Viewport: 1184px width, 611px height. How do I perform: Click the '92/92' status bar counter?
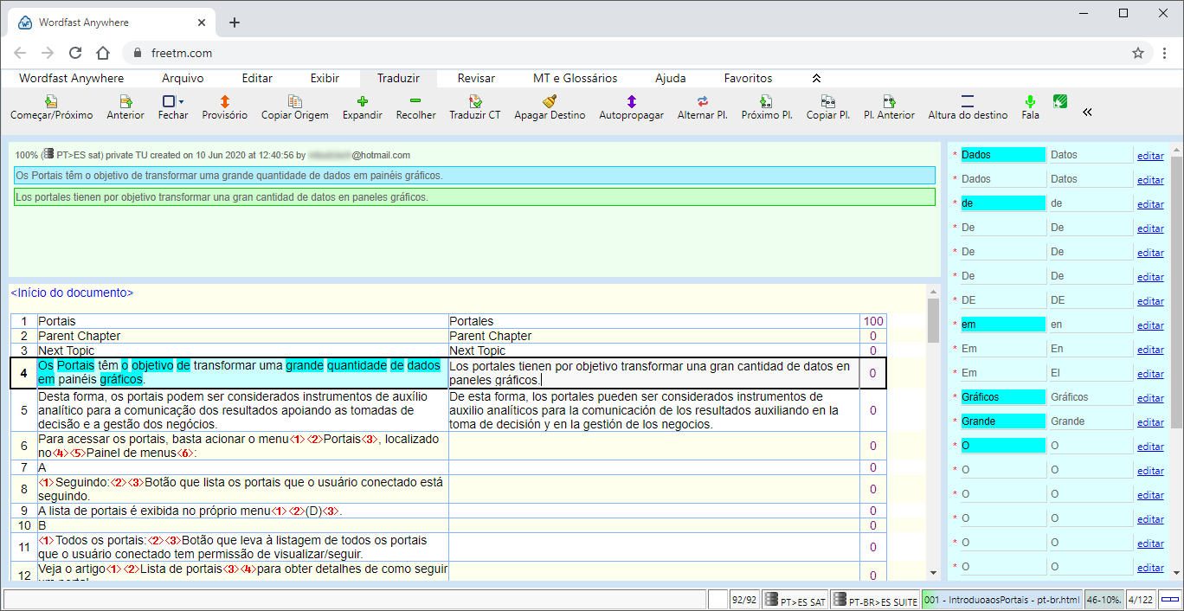743,600
